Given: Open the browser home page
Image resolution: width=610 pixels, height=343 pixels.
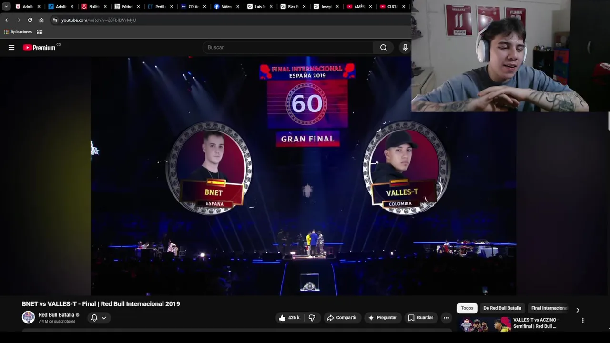Looking at the screenshot, I should tap(41, 20).
